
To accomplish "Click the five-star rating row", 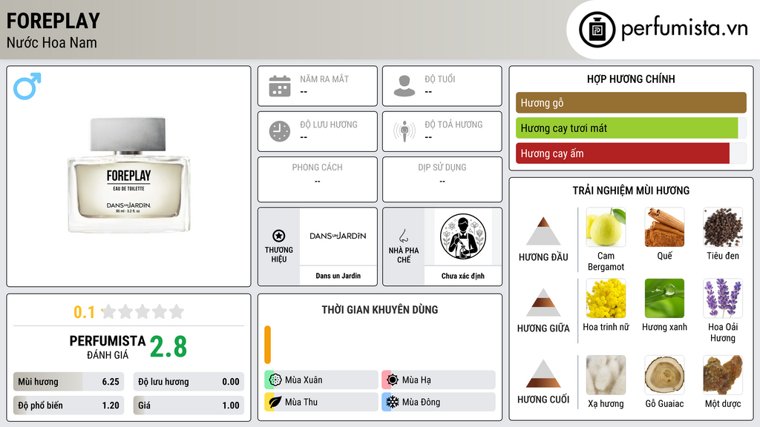I will pos(143,311).
